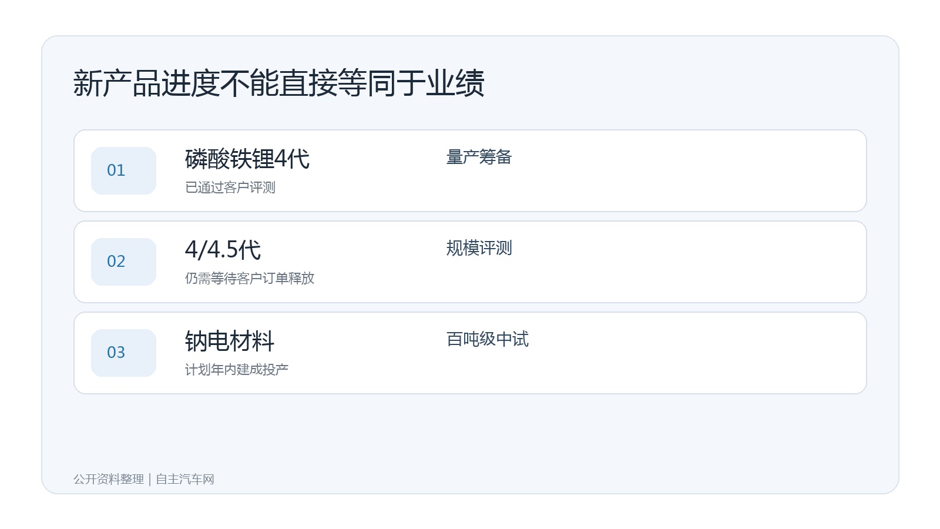Click the subtitle 已通过客户评测

230,188
